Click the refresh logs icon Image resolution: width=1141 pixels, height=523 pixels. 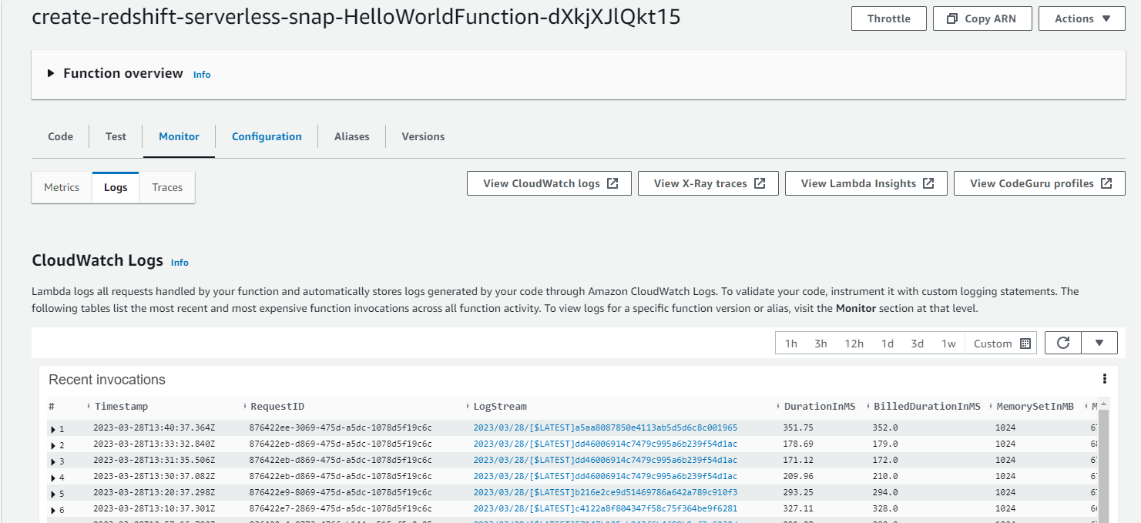[x=1063, y=344]
